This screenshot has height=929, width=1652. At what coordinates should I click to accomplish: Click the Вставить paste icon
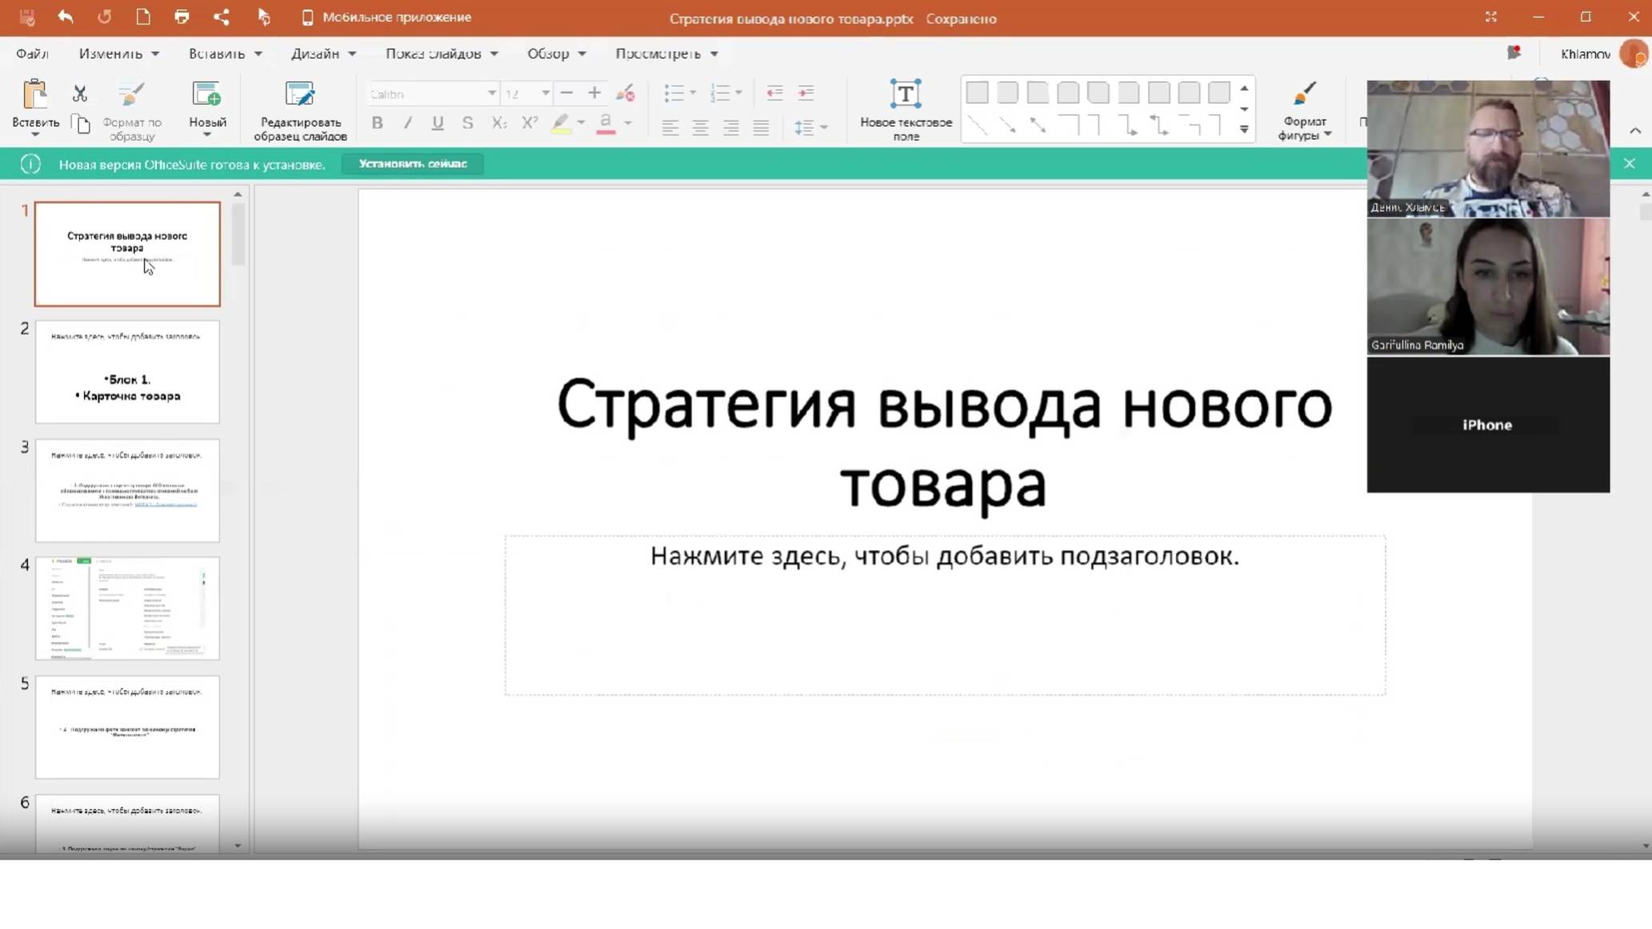pyautogui.click(x=35, y=94)
